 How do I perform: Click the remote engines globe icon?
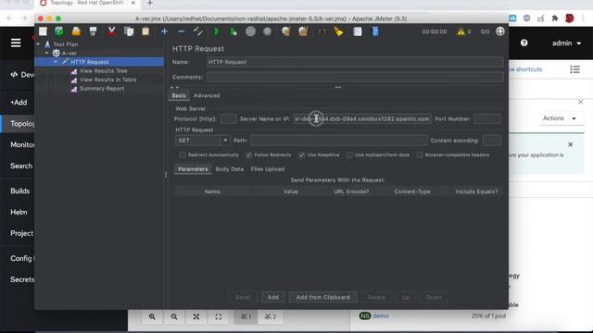(x=500, y=31)
